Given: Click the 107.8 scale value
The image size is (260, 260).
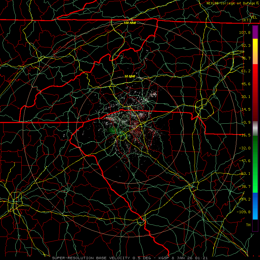Looking at the screenshot, I should click(245, 32).
